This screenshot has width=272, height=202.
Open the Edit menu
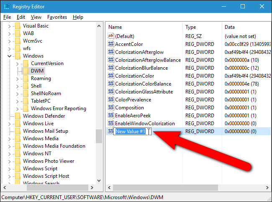(x=21, y=17)
